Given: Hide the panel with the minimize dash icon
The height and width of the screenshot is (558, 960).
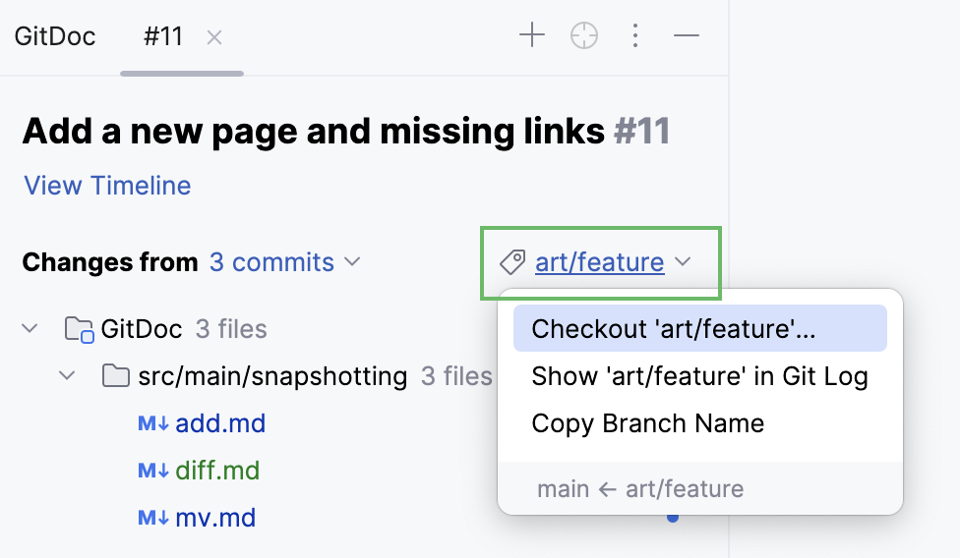Looking at the screenshot, I should 687,37.
